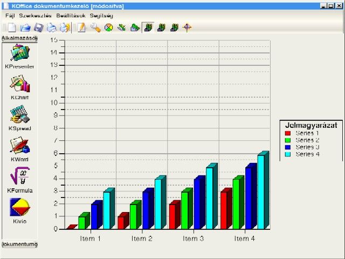Toggle the highlighted 3D bar chart button
Screen dimensions: 345x259
pos(148,28)
